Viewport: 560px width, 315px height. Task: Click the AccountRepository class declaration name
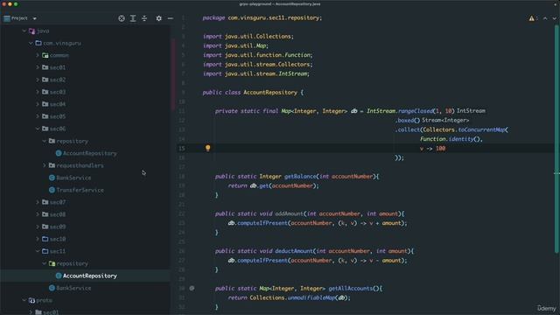(x=270, y=93)
